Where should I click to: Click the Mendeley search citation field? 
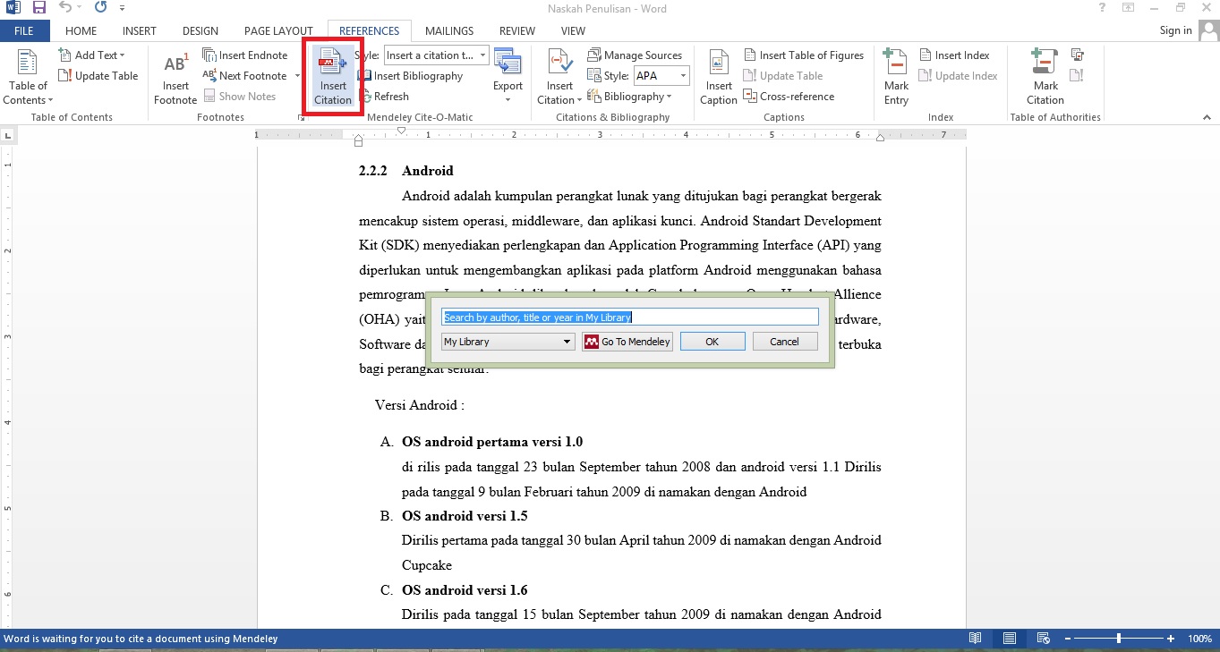630,317
